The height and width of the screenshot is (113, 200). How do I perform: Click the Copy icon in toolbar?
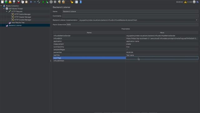(22, 2)
